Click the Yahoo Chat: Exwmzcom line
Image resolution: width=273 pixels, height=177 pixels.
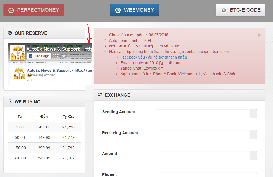tap(142, 68)
